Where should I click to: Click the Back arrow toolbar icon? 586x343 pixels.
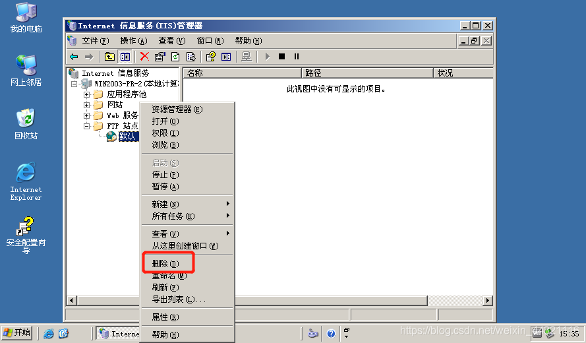pos(74,57)
